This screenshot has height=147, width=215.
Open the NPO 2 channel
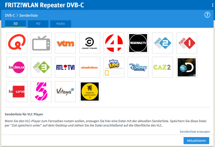(x=162, y=43)
